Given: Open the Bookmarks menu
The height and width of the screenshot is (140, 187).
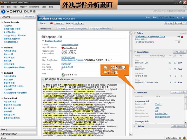Looking at the screenshot, I should [34, 7].
